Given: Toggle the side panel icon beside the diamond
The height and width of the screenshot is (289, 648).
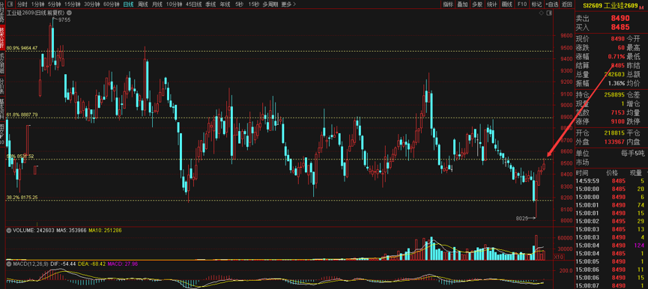Looking at the screenshot, I should coord(549,13).
